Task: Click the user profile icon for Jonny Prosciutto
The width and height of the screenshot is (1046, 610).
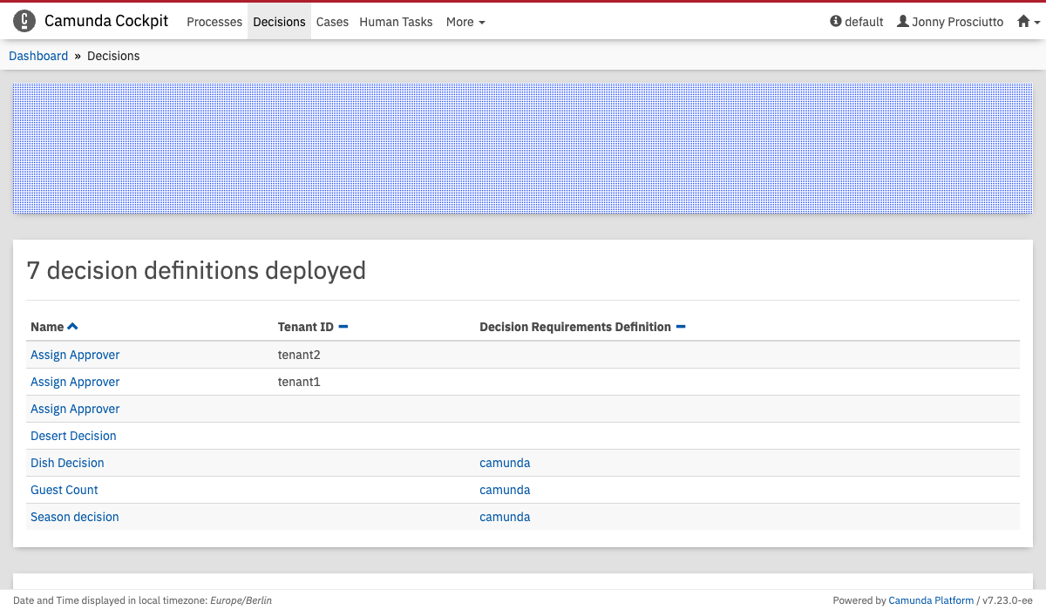Action: coord(902,22)
